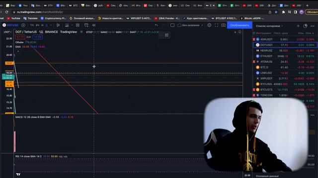Viewport: 318px width, 178px height.
Task: Open the watchlist three-dots menu
Action: coord(313,26)
